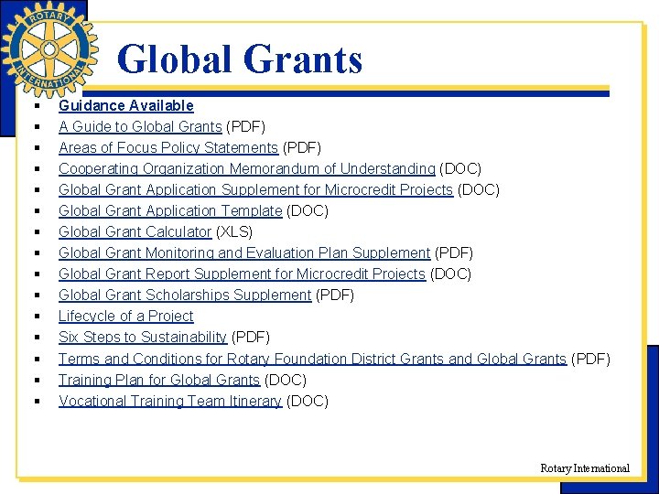Viewport: 659px width, 494px height.
Task: Click (DOC) label after Global Grant Application Supplement
Action: [479, 189]
